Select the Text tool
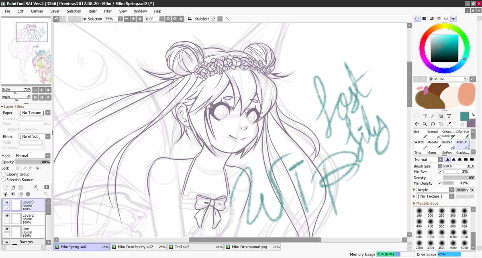The height and width of the screenshot is (258, 482). coord(449,116)
